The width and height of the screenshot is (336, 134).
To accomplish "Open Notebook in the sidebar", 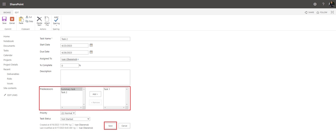I will tap(8, 41).
